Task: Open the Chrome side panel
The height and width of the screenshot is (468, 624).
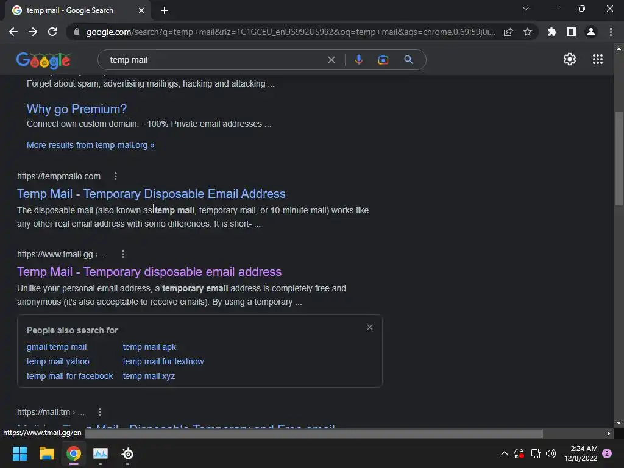Action: [x=572, y=32]
